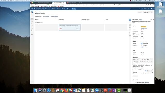Open the Release dropdown button
Screen dimensions: 165x93
[140, 12]
